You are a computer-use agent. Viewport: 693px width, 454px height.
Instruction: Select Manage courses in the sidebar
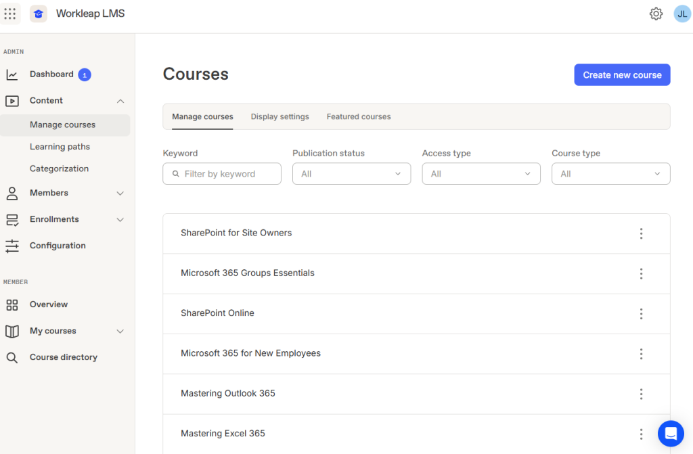pos(65,125)
